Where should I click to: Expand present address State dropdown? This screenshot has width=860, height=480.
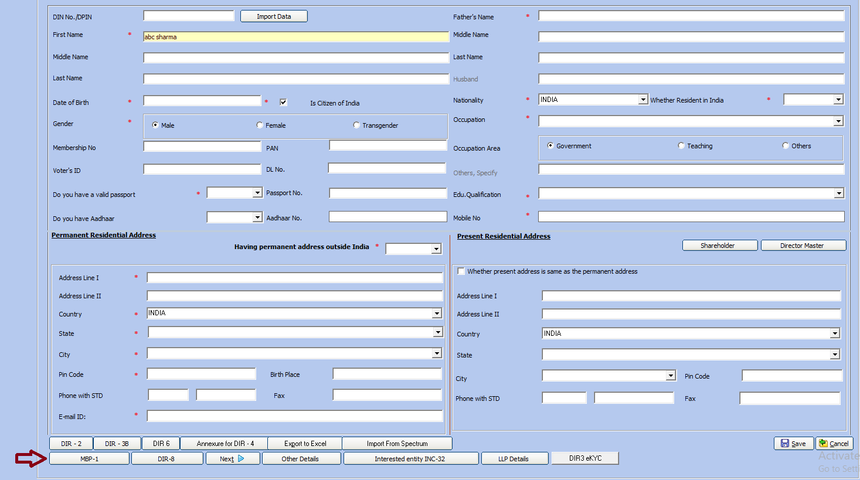pos(835,355)
